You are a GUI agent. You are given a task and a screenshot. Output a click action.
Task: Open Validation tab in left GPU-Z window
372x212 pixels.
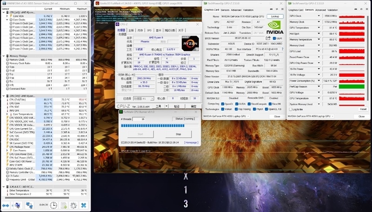point(248,10)
